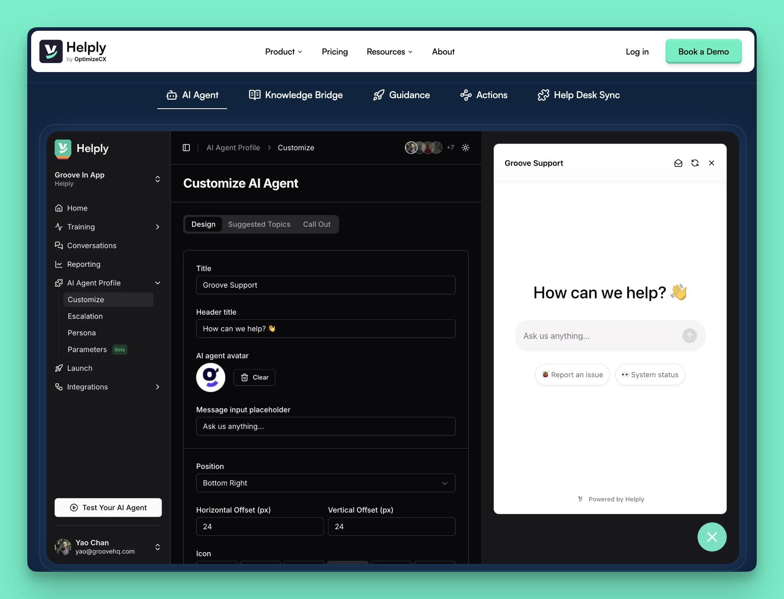
Task: Select the Reporting chart icon
Action: (x=59, y=264)
